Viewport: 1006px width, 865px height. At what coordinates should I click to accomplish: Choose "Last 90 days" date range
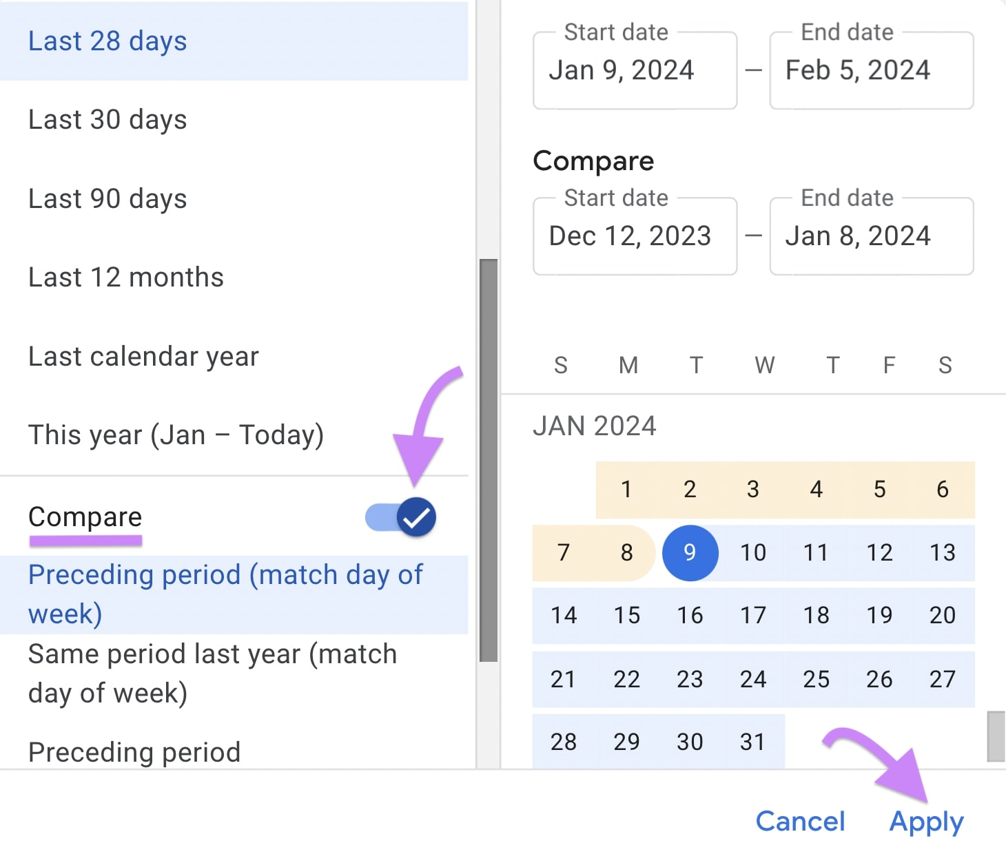point(107,198)
